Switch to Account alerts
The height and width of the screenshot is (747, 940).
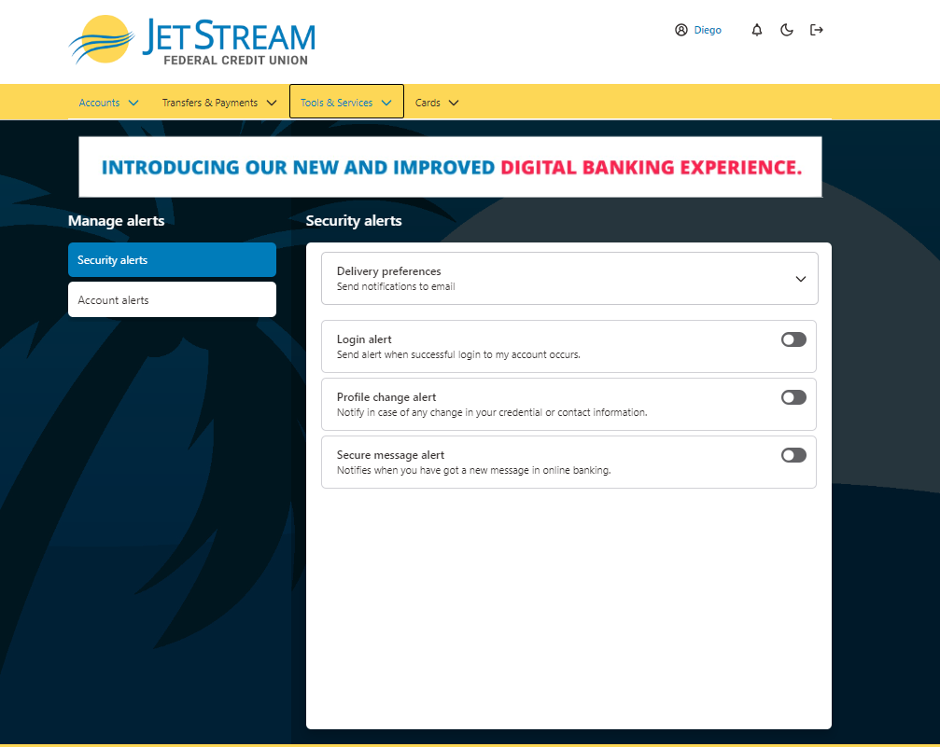(x=172, y=299)
